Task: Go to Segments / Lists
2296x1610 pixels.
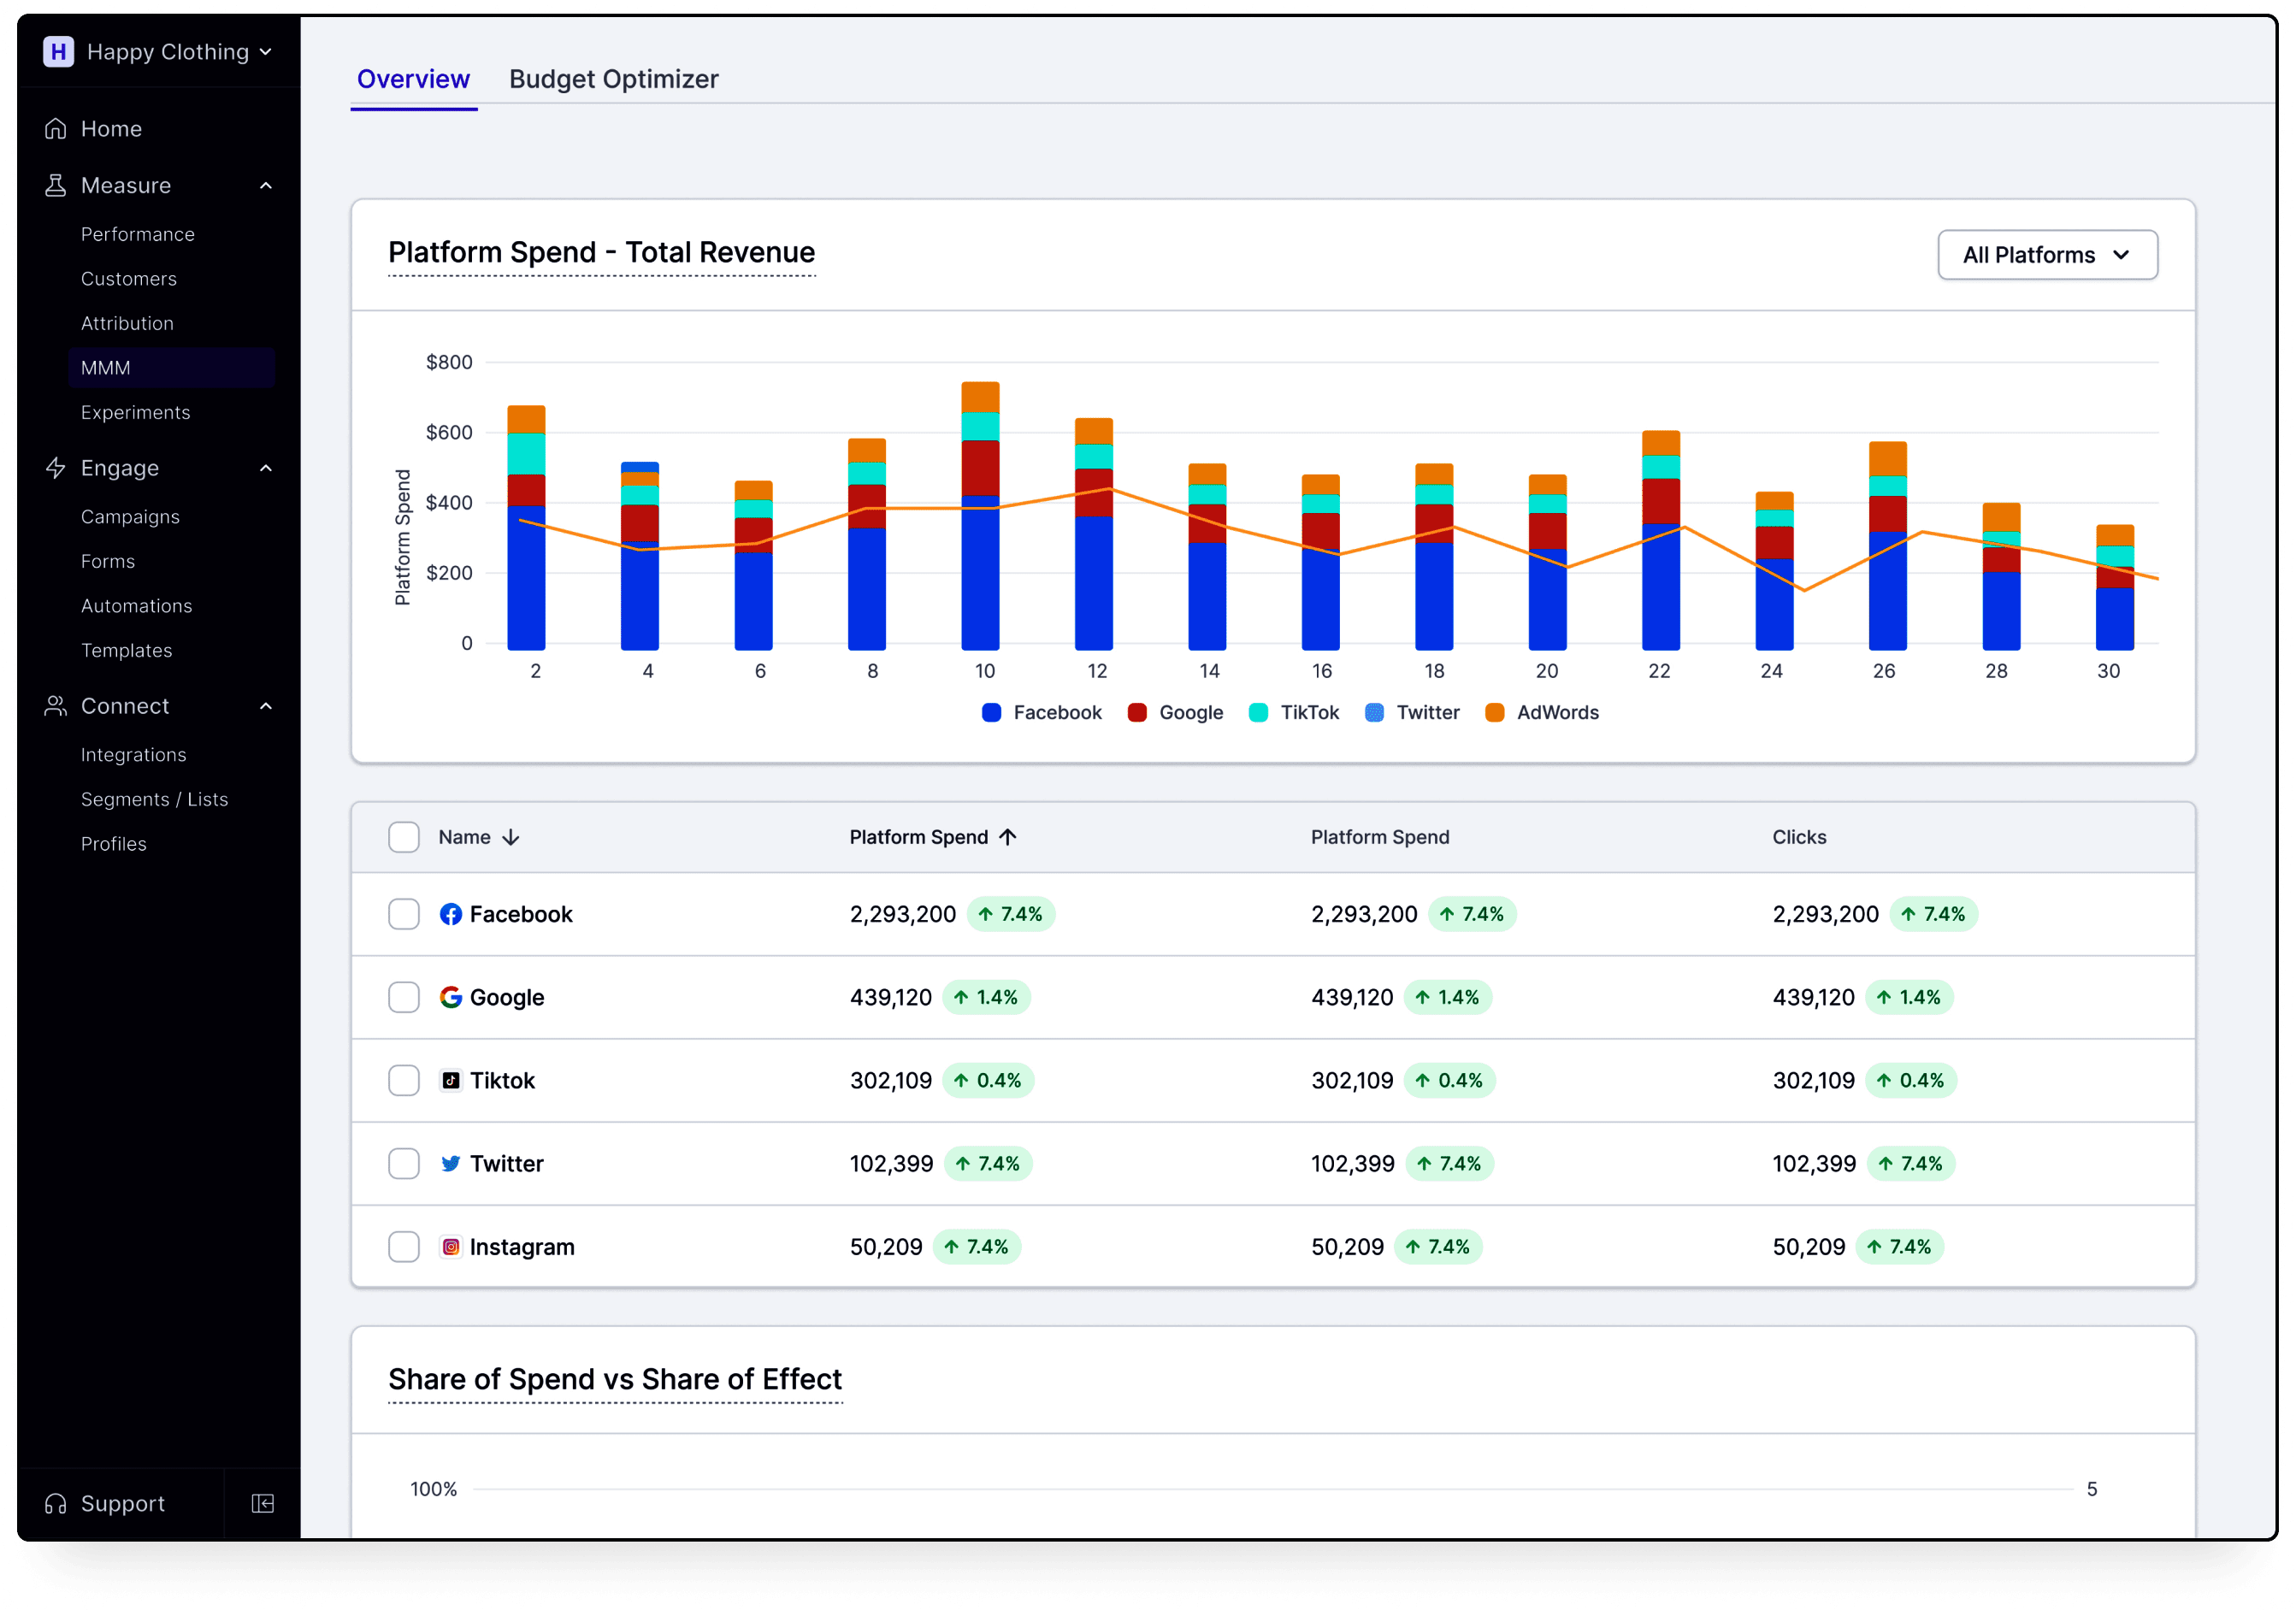Action: [155, 799]
